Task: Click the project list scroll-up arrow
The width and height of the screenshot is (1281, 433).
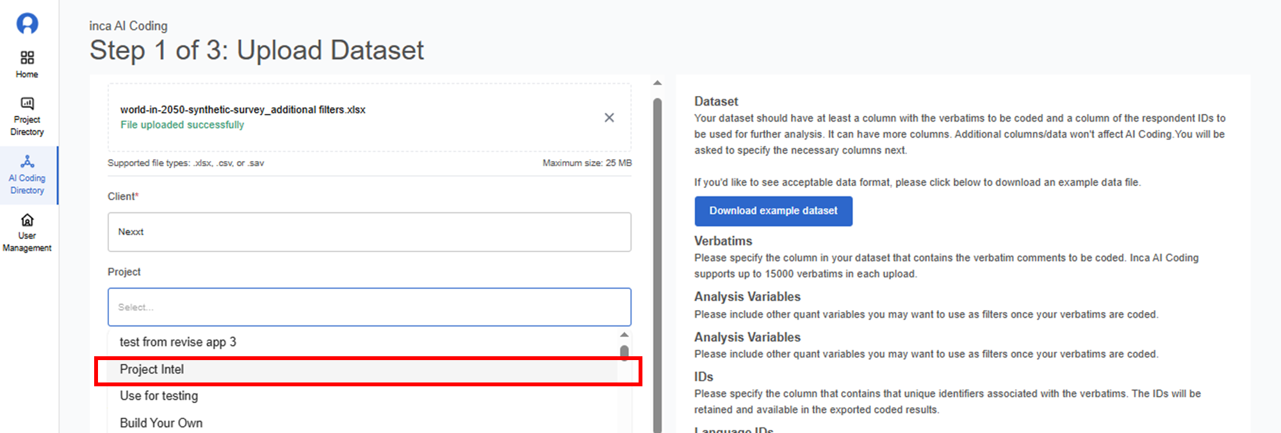Action: (624, 335)
